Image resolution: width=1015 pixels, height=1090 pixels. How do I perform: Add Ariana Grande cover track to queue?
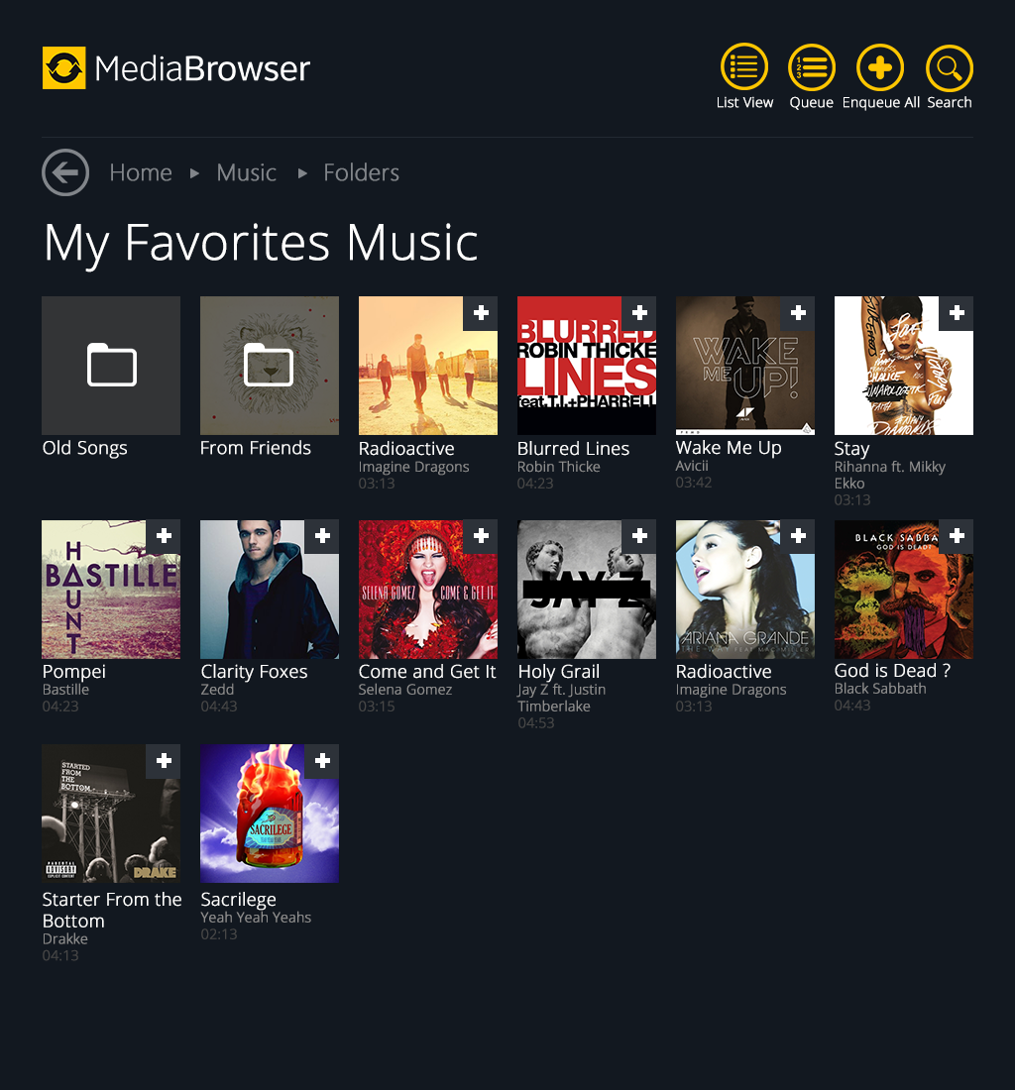tap(797, 537)
